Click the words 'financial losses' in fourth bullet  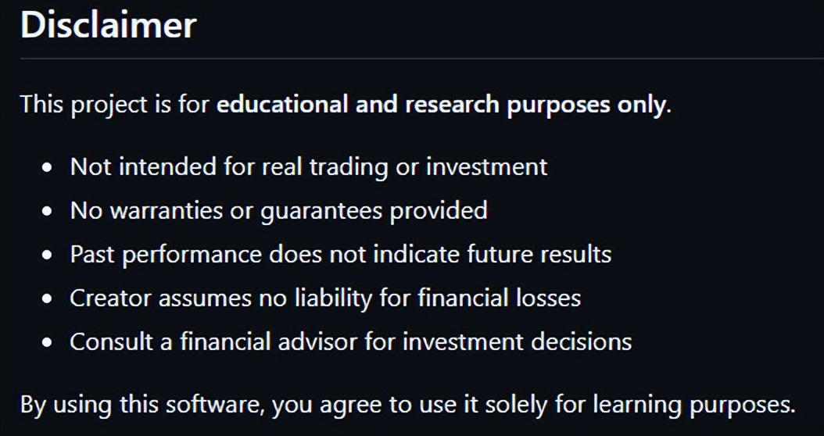click(x=500, y=298)
